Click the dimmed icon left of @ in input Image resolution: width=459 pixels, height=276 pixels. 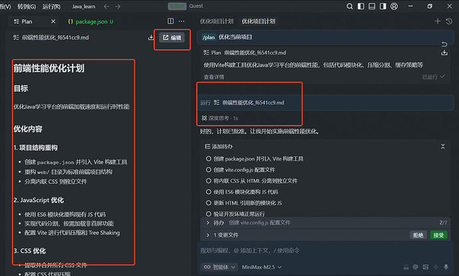click(x=406, y=267)
